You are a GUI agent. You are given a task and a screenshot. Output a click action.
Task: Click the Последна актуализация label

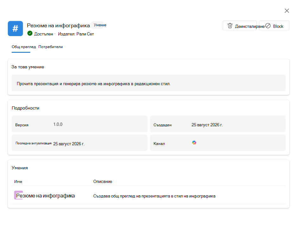tap(34, 143)
